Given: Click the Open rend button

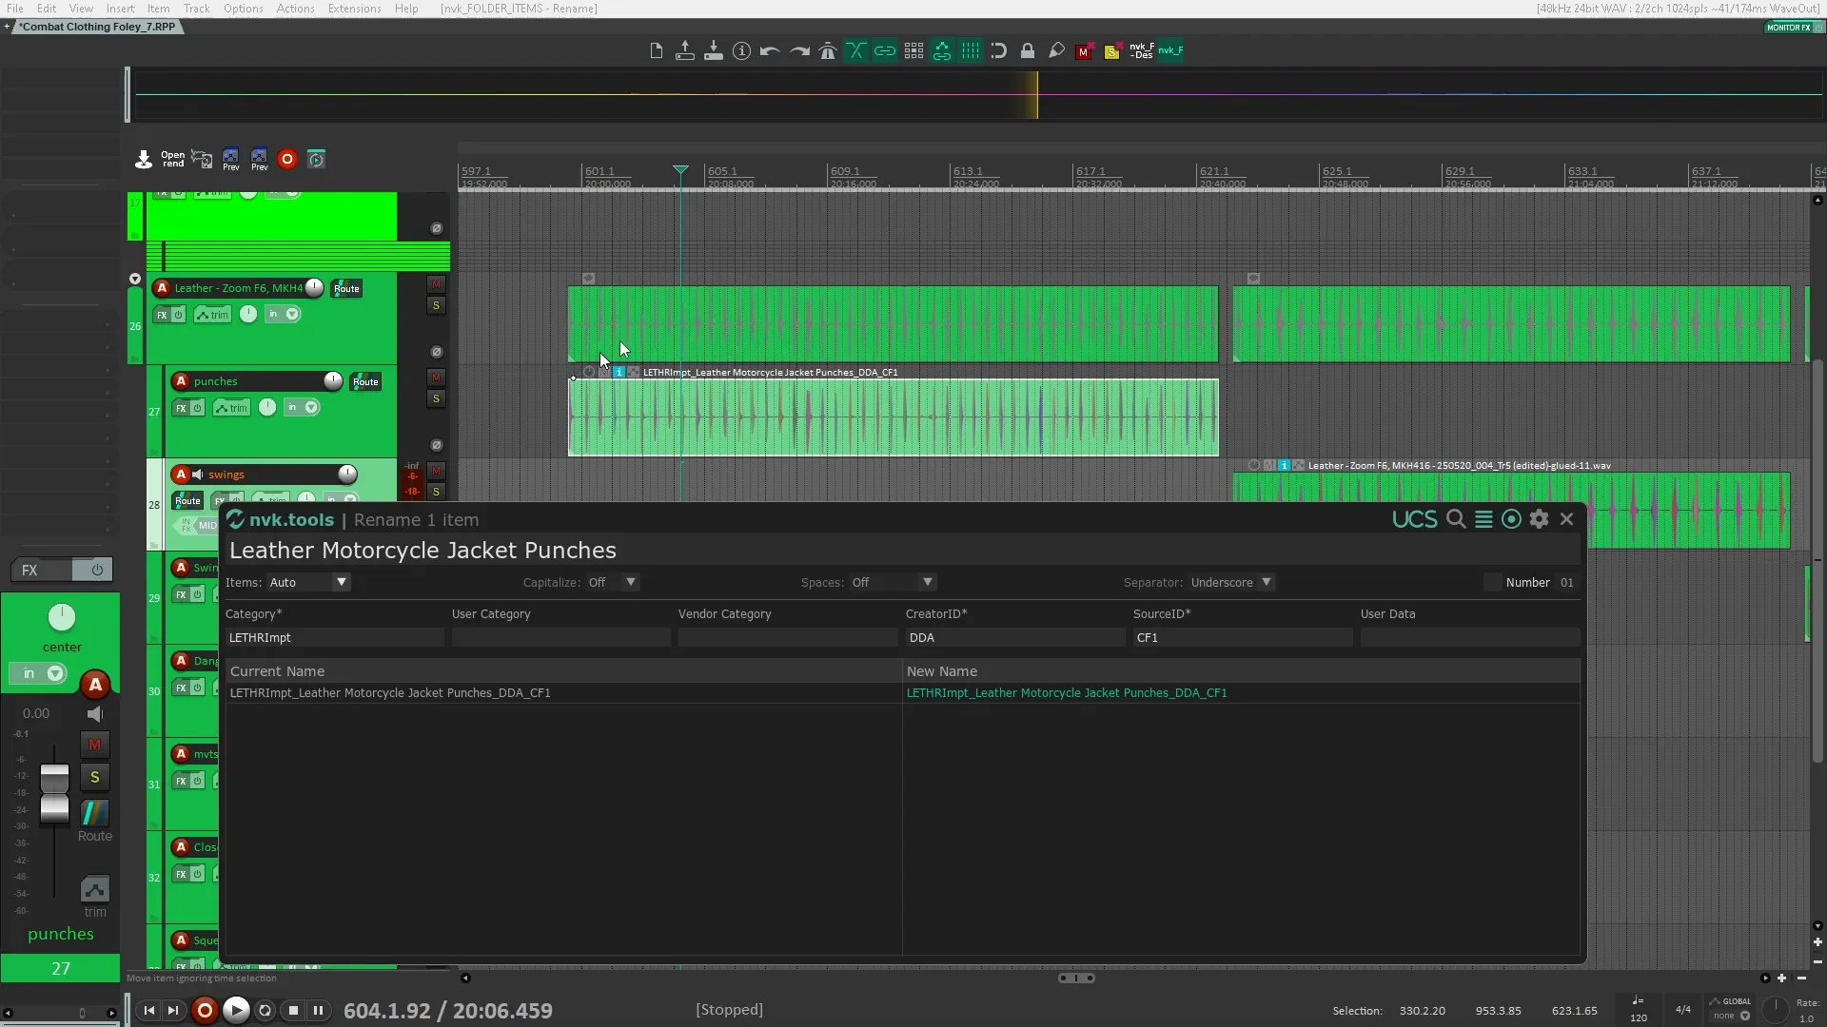Looking at the screenshot, I should click(x=173, y=159).
